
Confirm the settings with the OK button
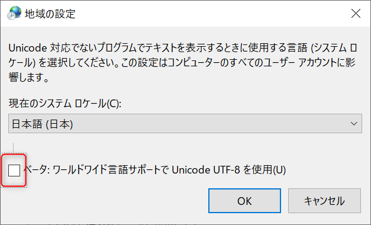(x=244, y=201)
